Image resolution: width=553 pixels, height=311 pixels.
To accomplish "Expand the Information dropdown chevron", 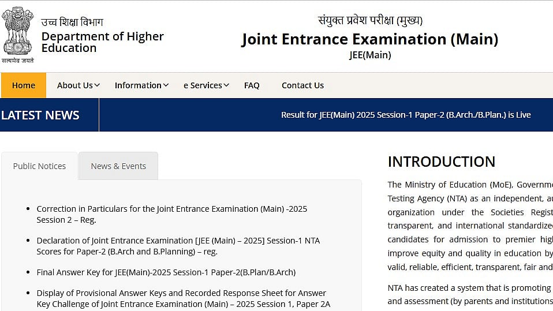I will 166,85.
